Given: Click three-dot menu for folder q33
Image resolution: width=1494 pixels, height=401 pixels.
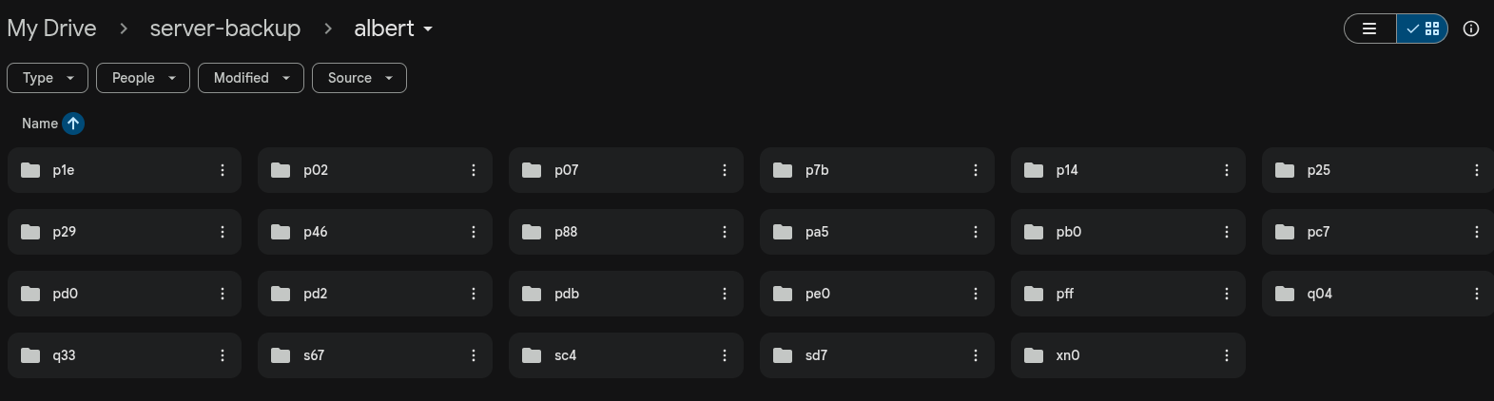Looking at the screenshot, I should click(223, 355).
